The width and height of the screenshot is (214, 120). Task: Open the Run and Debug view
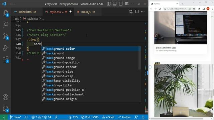click(x=5, y=48)
